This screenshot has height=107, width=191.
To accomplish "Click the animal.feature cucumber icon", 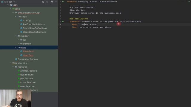I will 19,71.
